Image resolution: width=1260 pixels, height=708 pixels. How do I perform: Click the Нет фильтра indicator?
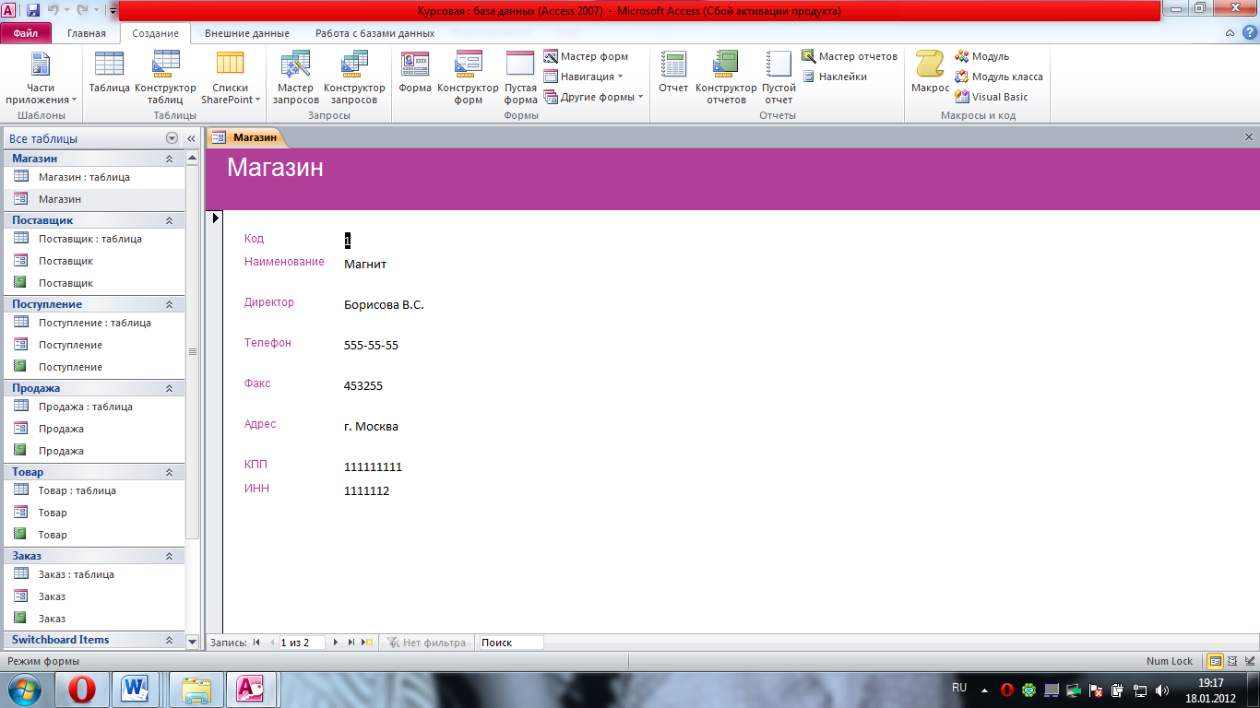(426, 643)
